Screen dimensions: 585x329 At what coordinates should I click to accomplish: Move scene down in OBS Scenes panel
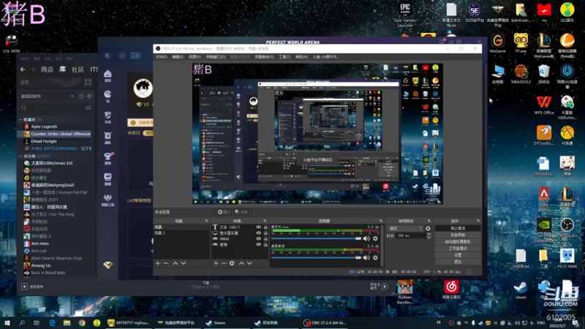(184, 263)
